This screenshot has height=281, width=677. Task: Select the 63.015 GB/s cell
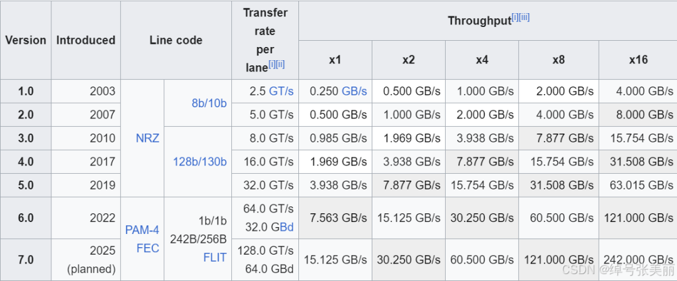point(638,185)
